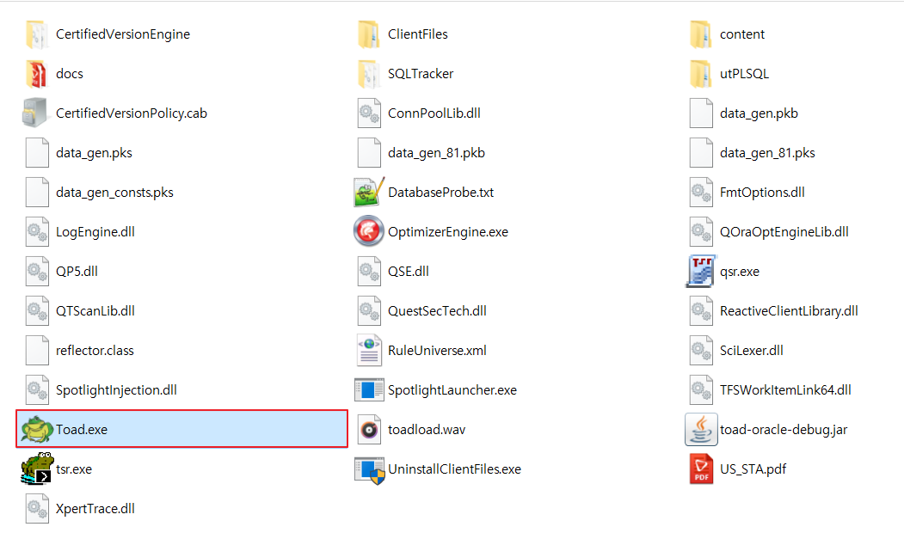Select the content folder icon

pos(701,34)
